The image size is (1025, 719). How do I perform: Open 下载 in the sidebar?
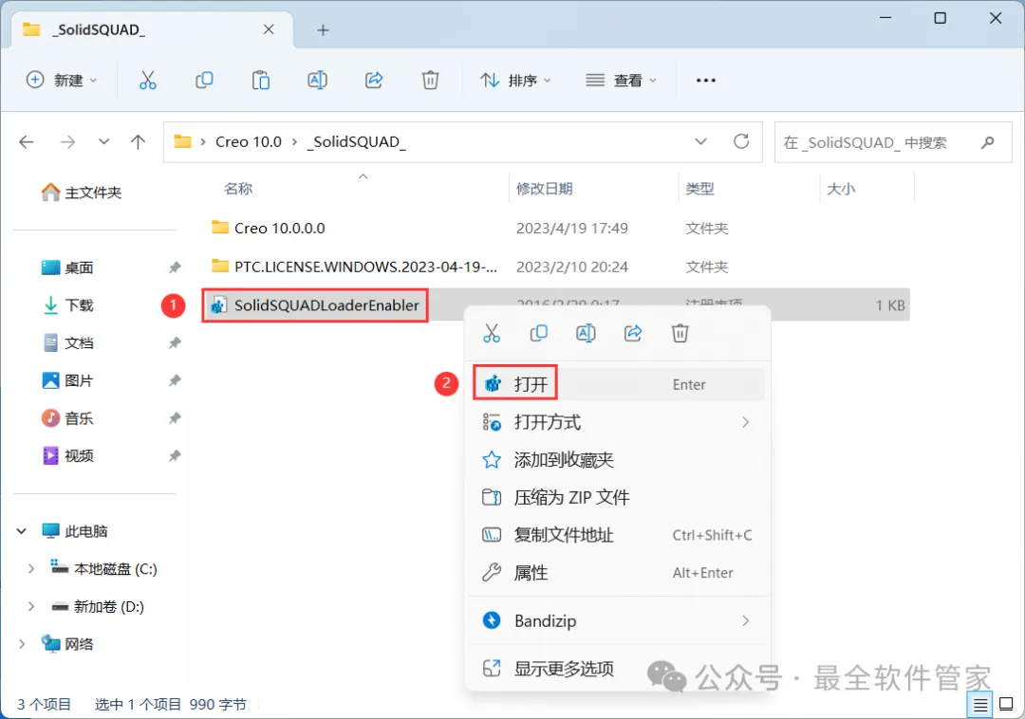coord(68,305)
